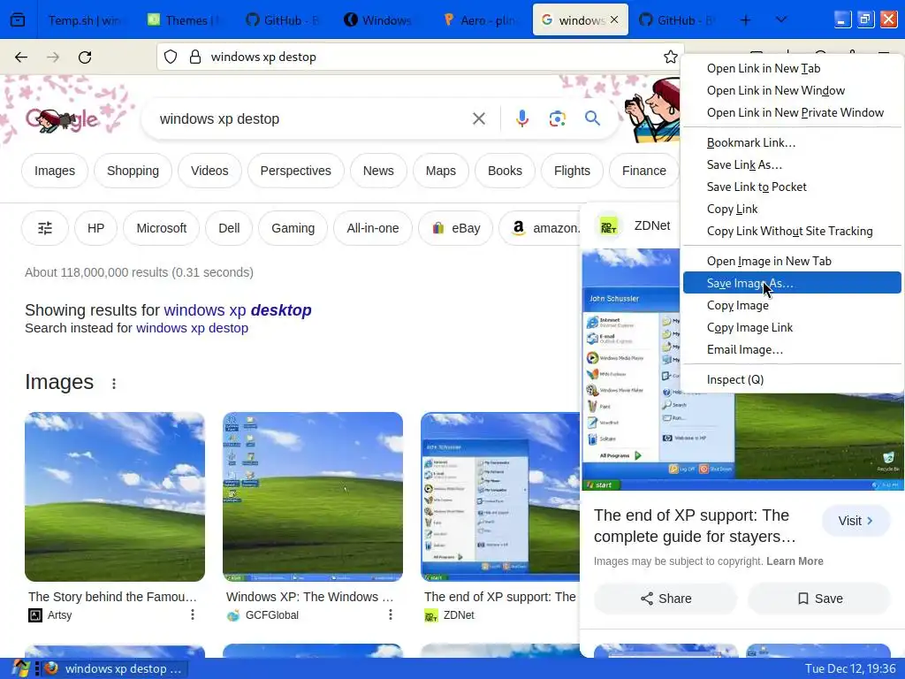Open Firefox View pinned tab icon
This screenshot has height=679, width=905.
pos(18,20)
